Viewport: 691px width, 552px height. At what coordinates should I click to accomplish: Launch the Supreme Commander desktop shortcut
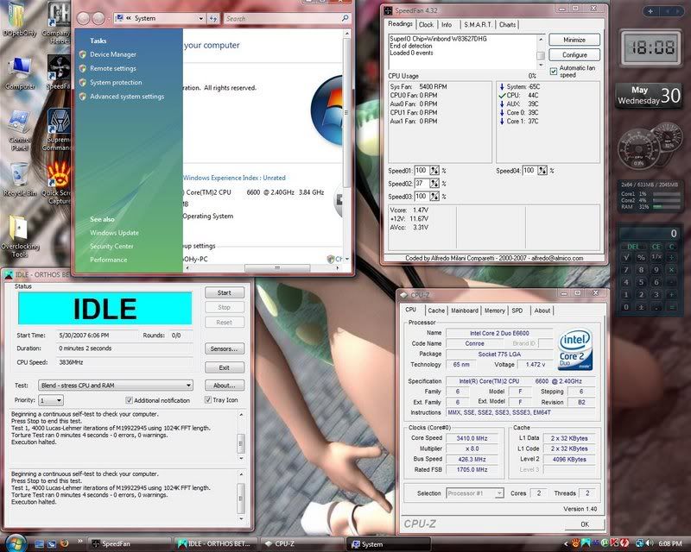pyautogui.click(x=58, y=130)
